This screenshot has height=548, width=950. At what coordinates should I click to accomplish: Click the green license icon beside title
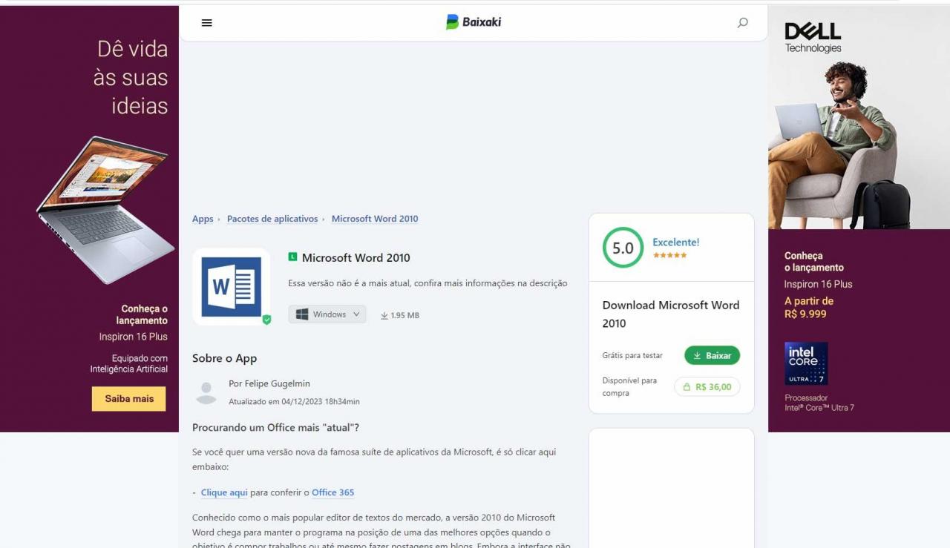pos(292,257)
